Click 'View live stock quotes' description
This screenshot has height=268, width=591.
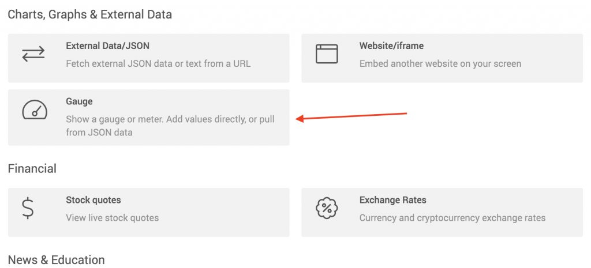pos(113,217)
